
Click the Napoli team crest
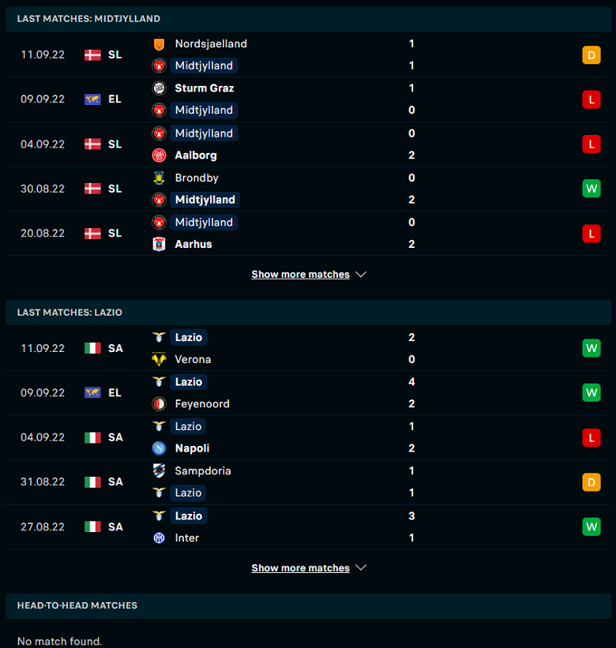click(160, 448)
